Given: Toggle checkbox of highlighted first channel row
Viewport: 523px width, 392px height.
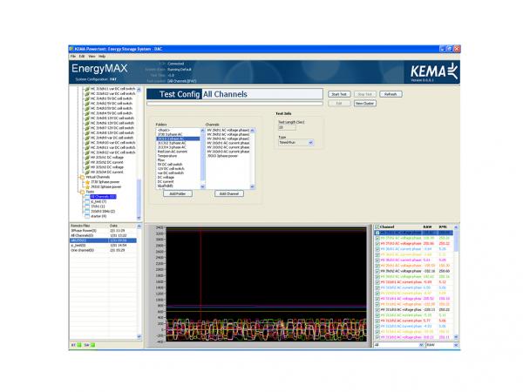Looking at the screenshot, I should (x=377, y=233).
